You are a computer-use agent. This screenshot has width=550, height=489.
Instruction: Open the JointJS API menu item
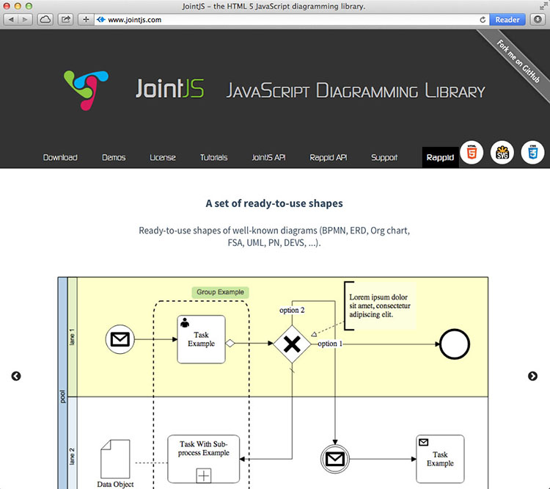click(268, 157)
